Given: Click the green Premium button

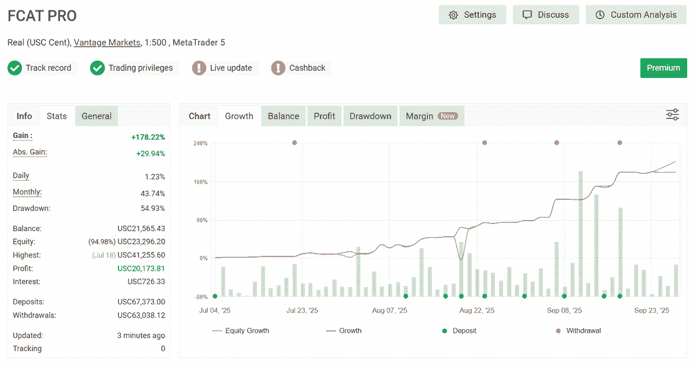Looking at the screenshot, I should (663, 68).
